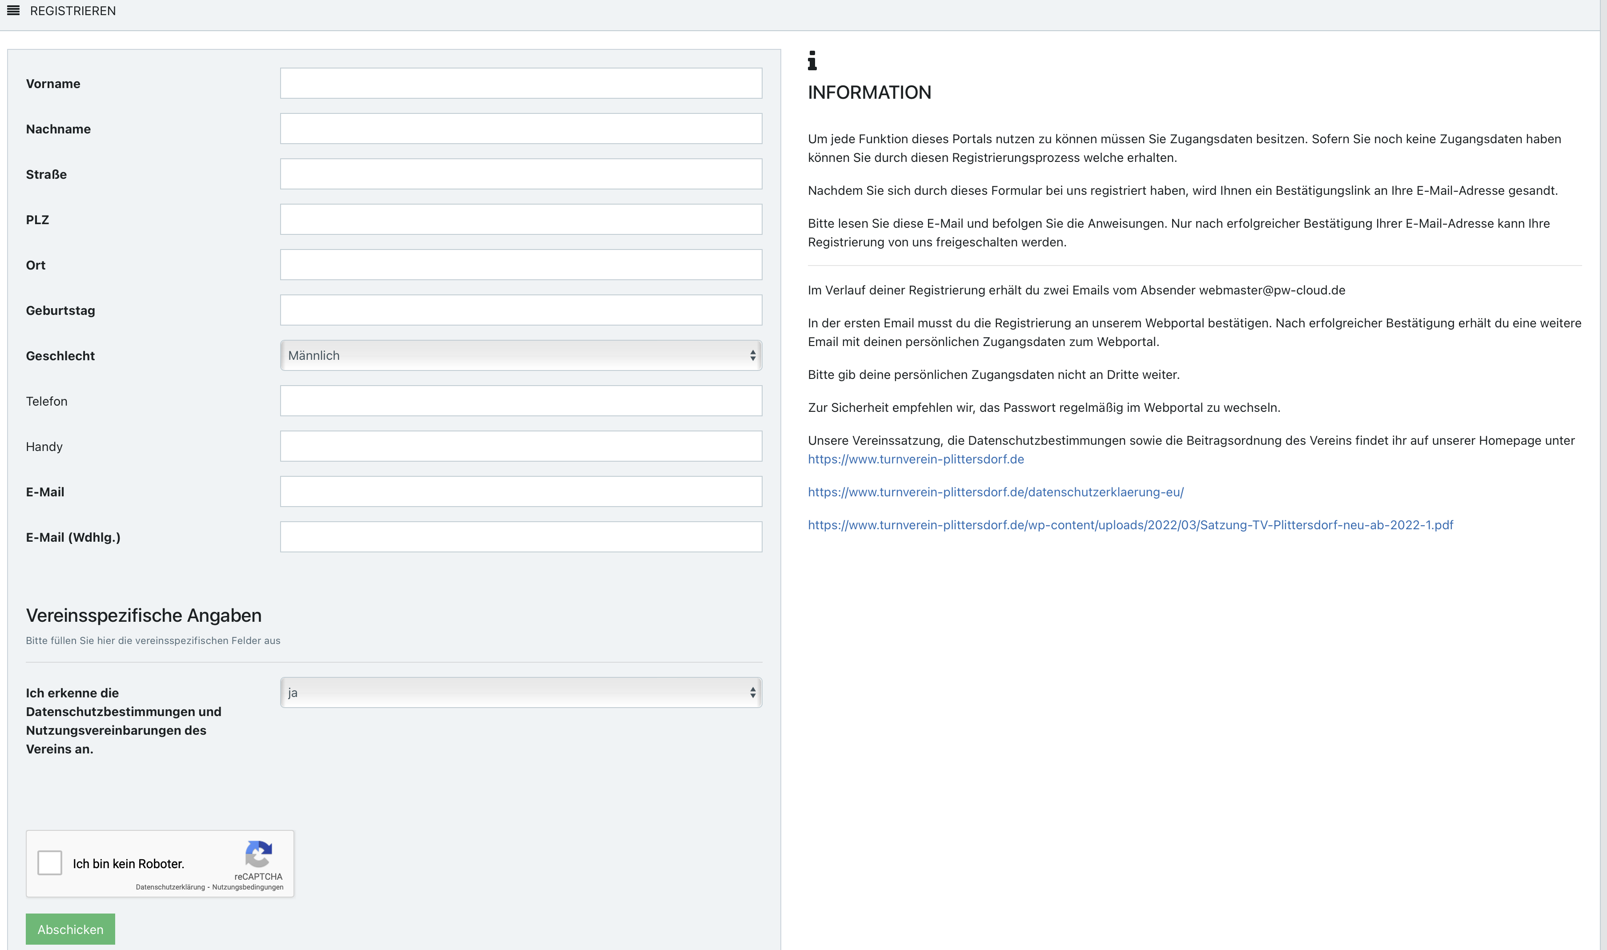This screenshot has height=950, width=1607.
Task: Focus the Handy input field
Action: point(521,446)
